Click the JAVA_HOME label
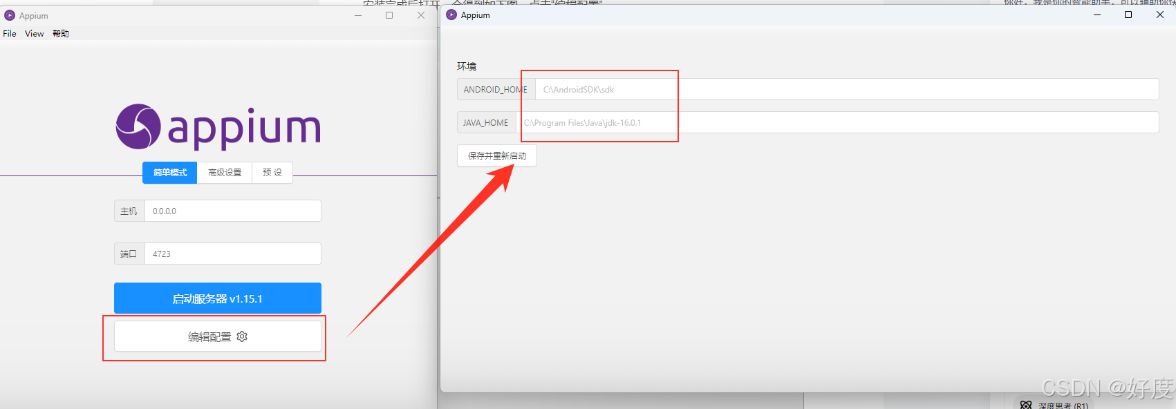 coord(486,122)
